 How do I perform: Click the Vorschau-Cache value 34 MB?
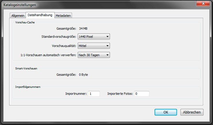pos(83,29)
